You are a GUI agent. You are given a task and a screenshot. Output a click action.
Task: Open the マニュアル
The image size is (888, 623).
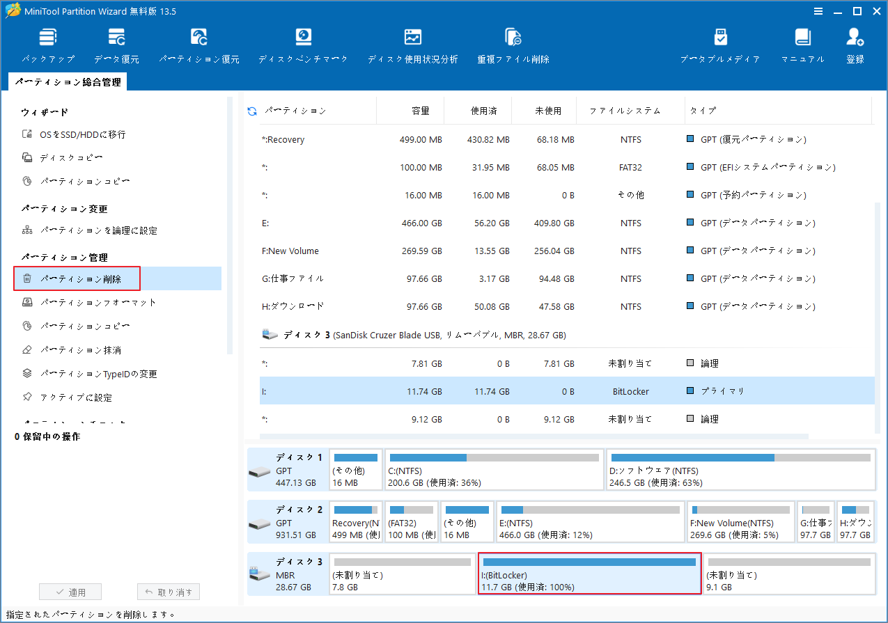coord(802,43)
